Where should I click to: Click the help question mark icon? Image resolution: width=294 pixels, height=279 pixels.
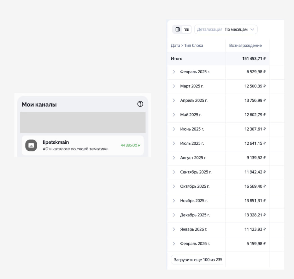(140, 104)
